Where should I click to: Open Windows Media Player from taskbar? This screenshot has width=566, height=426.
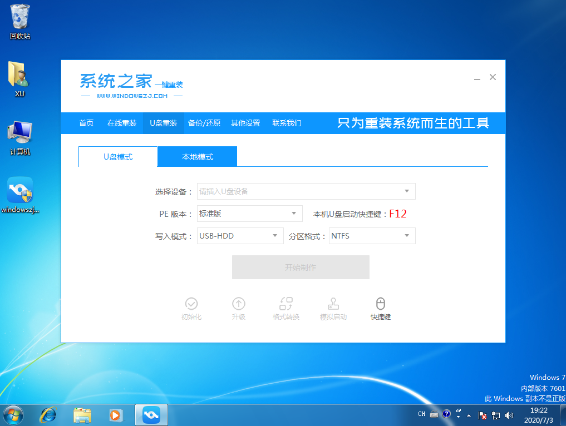point(116,415)
